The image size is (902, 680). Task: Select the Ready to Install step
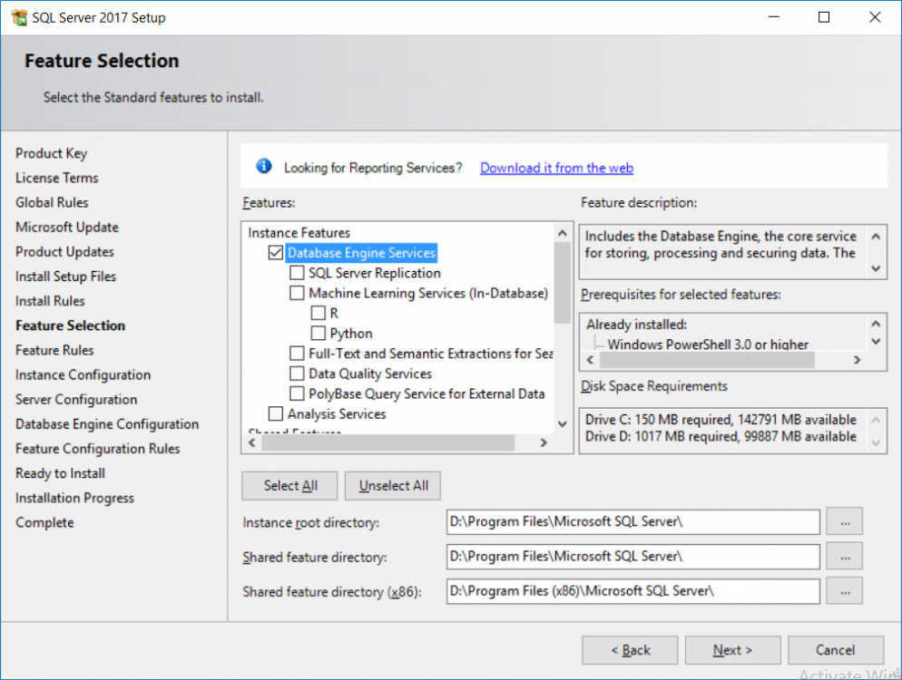click(x=61, y=473)
